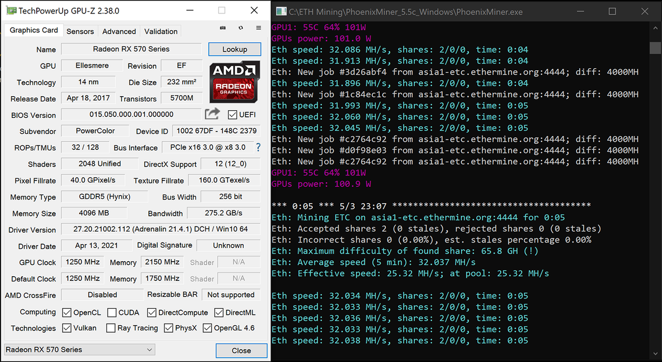The height and width of the screenshot is (362, 662).
Task: Click Digital Signature field Unknown
Action: [x=229, y=246]
